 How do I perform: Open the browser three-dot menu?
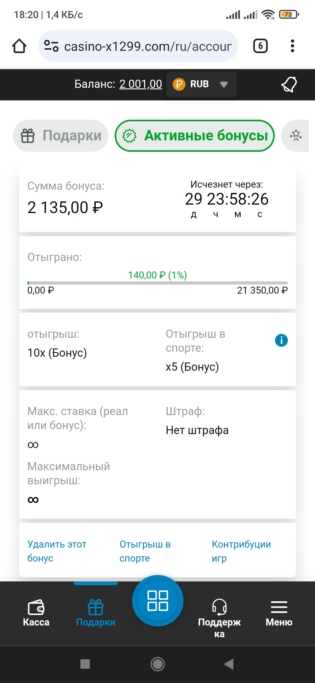point(292,46)
